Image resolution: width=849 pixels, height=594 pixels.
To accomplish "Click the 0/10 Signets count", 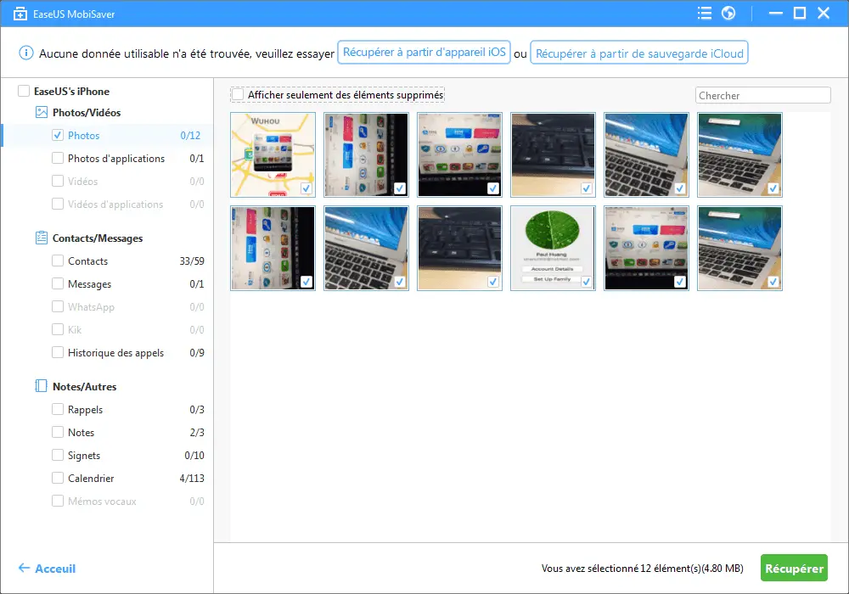I will (194, 456).
